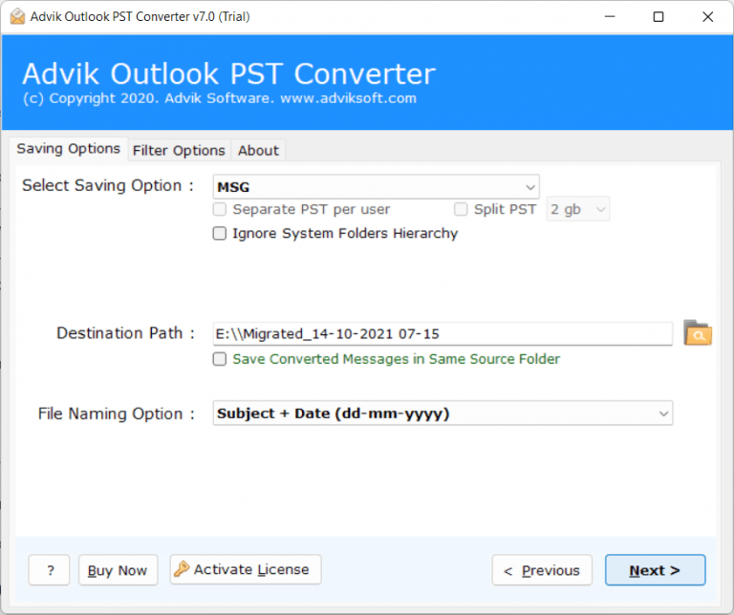Viewport: 734px width, 615px height.
Task: Close the Advik Outlook PST Converter window
Action: click(x=707, y=17)
